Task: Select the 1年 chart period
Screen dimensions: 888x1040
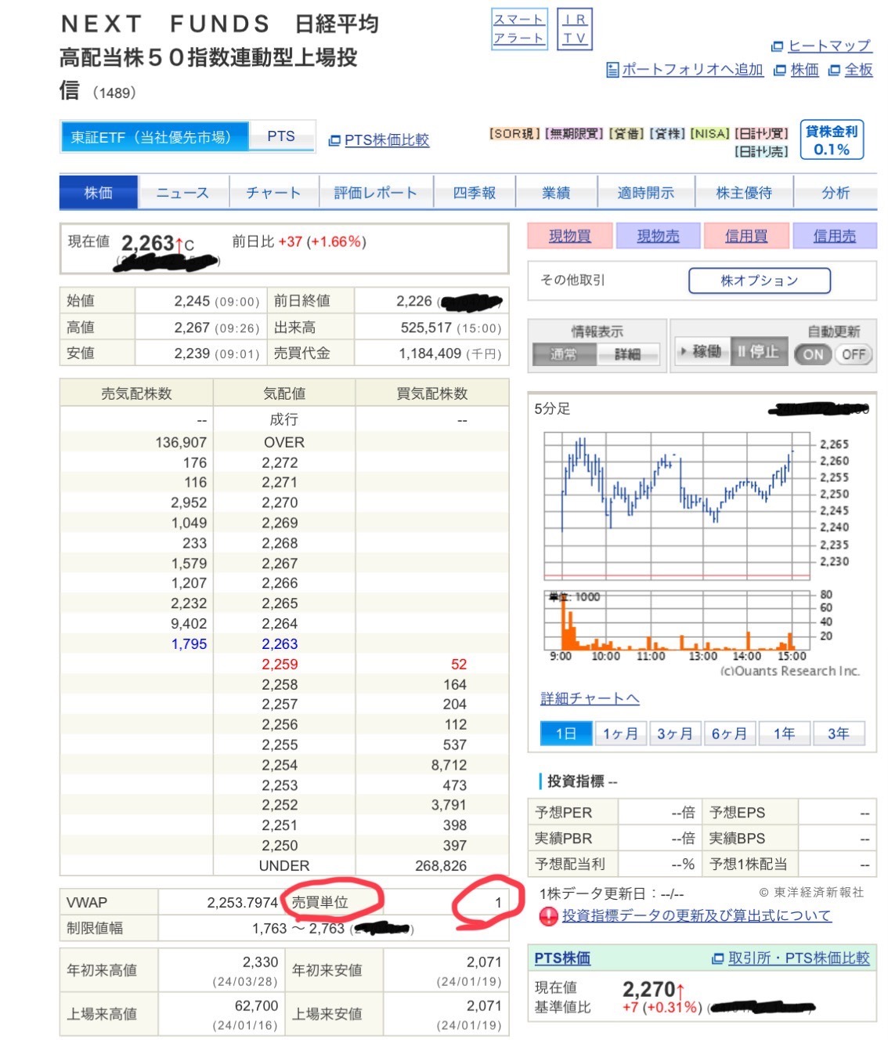Action: (785, 734)
